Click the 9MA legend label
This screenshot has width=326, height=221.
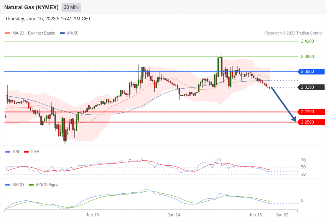(35, 152)
